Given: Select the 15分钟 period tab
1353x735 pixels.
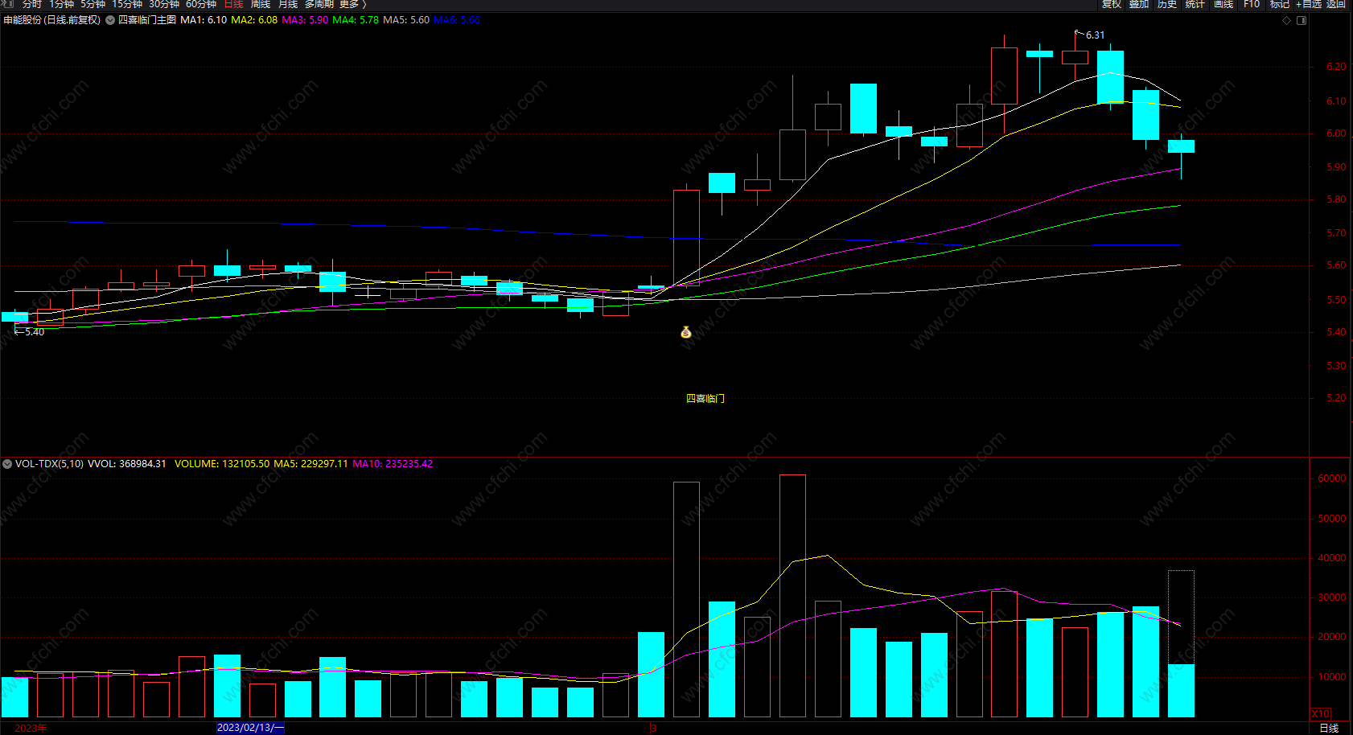Looking at the screenshot, I should (x=127, y=4).
